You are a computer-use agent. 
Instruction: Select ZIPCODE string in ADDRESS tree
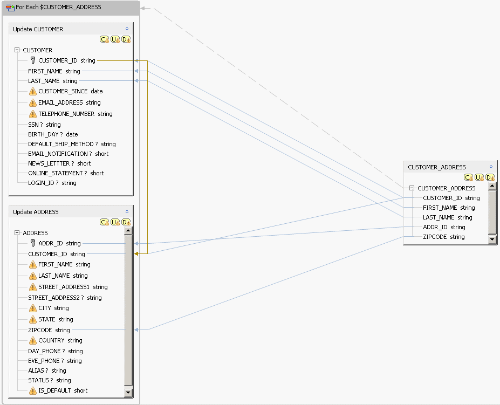tap(49, 330)
